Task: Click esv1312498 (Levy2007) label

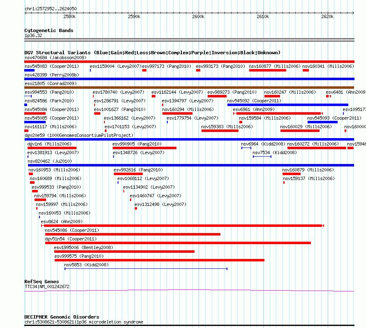Action: (x=160, y=204)
